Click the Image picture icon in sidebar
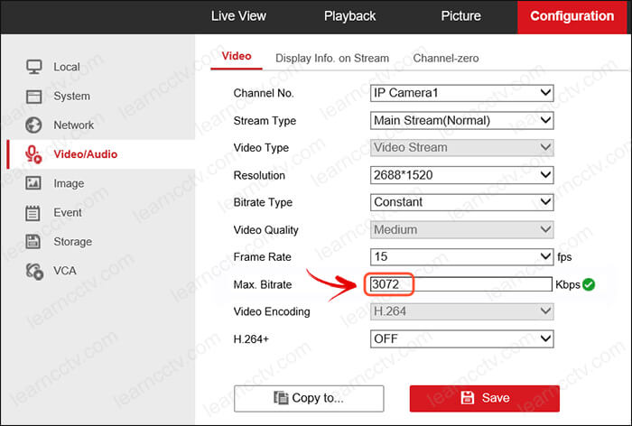 (34, 183)
